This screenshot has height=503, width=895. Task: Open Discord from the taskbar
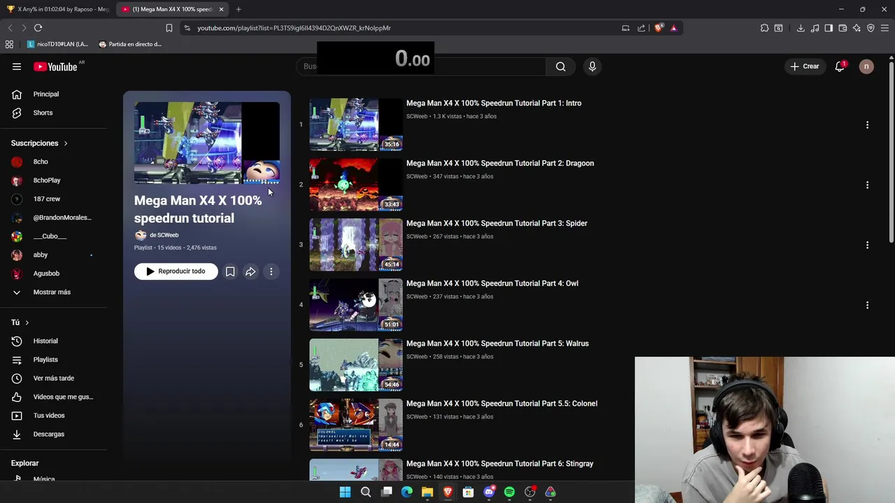[x=489, y=492]
